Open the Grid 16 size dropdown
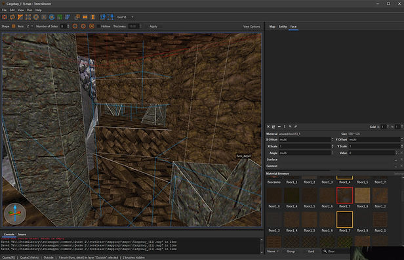The image size is (404, 260). pyautogui.click(x=125, y=17)
